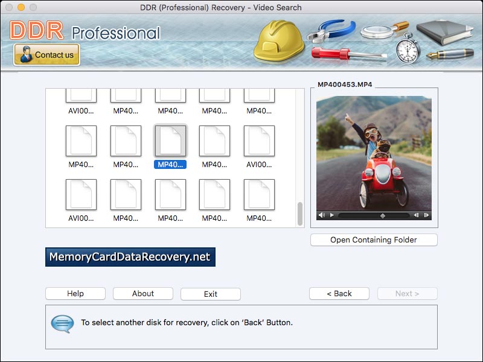Mute the preview video audio
Viewport: 483px width, 362px height.
(x=321, y=215)
